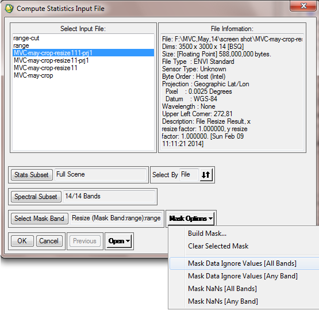Confirm with the OK button
This screenshot has width=319, height=310.
pos(22,241)
